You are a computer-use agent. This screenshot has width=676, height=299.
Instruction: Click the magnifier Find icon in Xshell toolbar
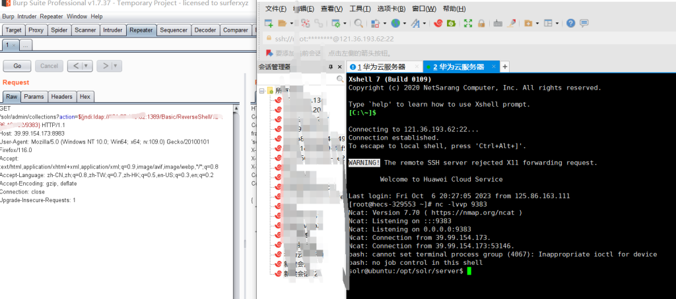click(358, 23)
